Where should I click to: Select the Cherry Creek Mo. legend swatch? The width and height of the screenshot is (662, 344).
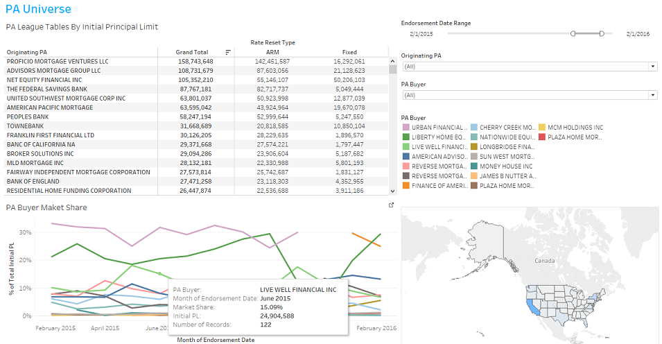coord(474,127)
